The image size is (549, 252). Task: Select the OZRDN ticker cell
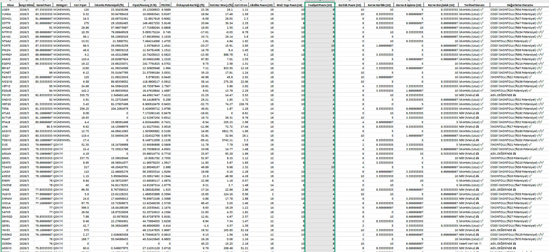click(x=10, y=243)
